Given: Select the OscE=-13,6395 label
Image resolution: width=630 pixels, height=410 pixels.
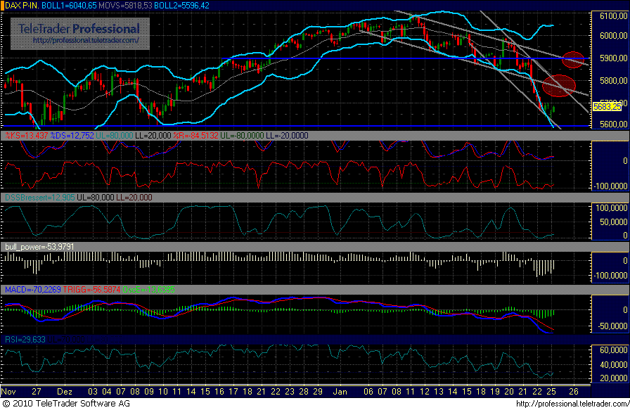Looking at the screenshot, I should pos(148,290).
